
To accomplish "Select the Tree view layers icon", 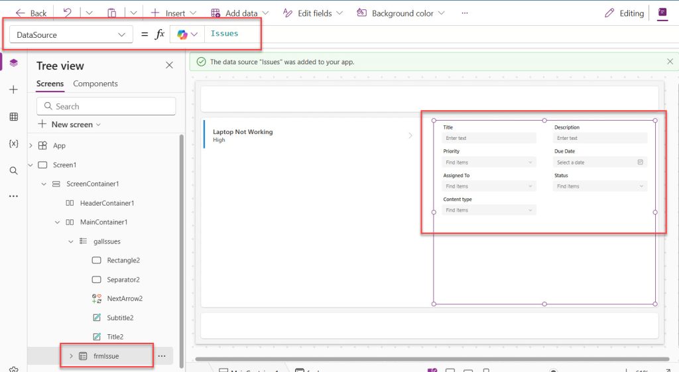I will [x=13, y=63].
